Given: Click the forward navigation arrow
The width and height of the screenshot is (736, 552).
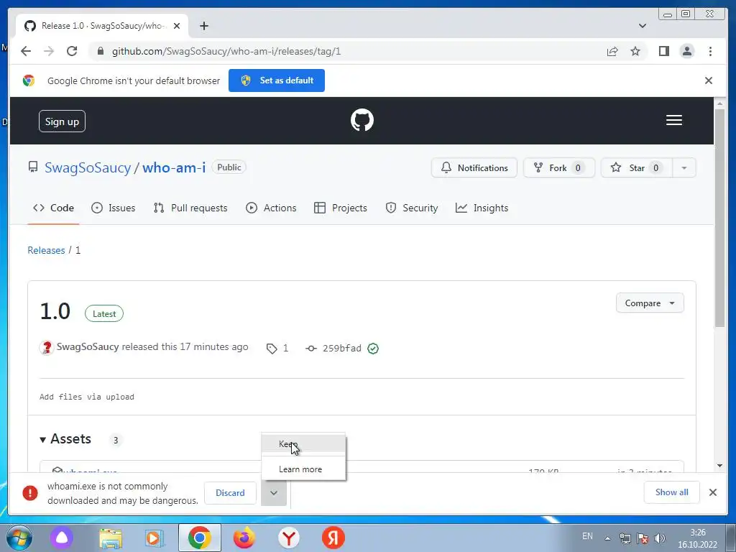Looking at the screenshot, I should click(x=49, y=51).
